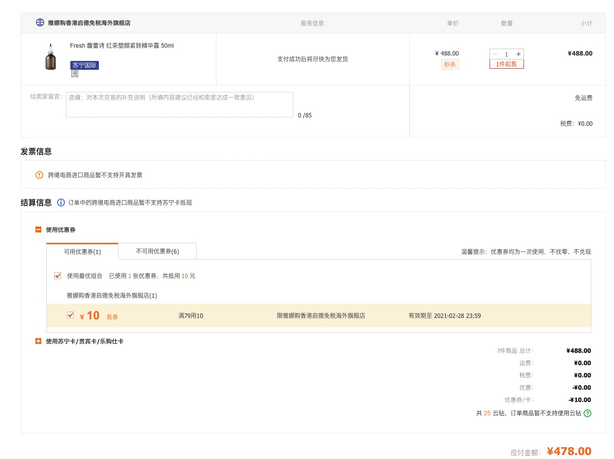Uncheck the ¥10 易券 coupon checkbox
This screenshot has width=614, height=459.
(x=70, y=315)
